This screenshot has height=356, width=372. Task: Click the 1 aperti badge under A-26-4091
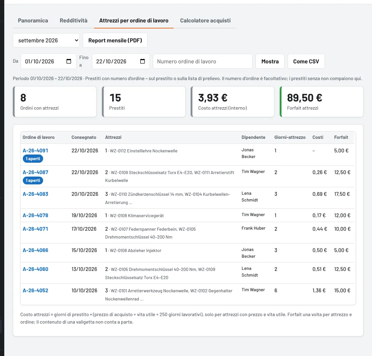[33, 159]
